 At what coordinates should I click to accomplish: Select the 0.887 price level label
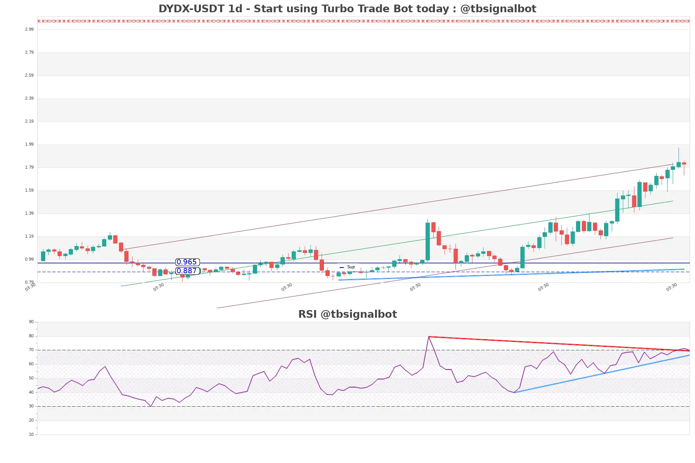(187, 271)
